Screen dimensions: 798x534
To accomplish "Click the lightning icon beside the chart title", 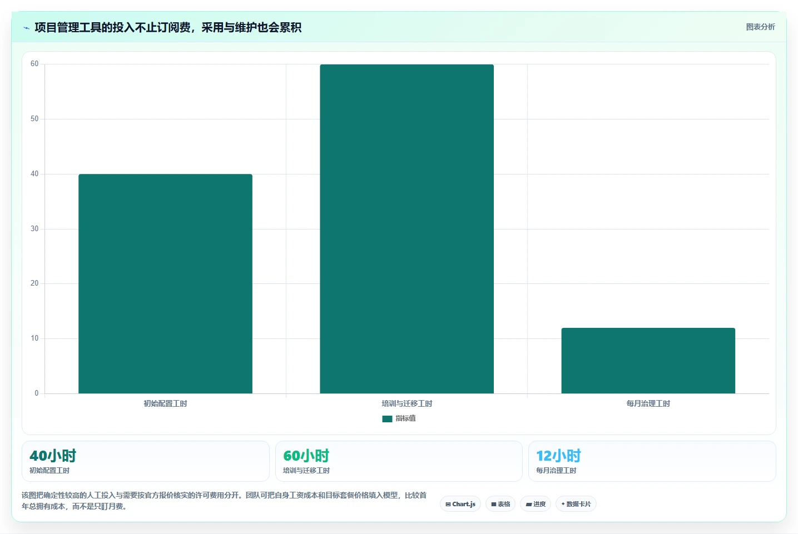I will 26,28.
